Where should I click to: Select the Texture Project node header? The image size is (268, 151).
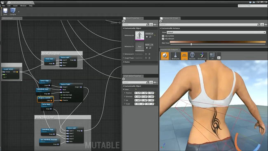pyautogui.click(x=71, y=84)
